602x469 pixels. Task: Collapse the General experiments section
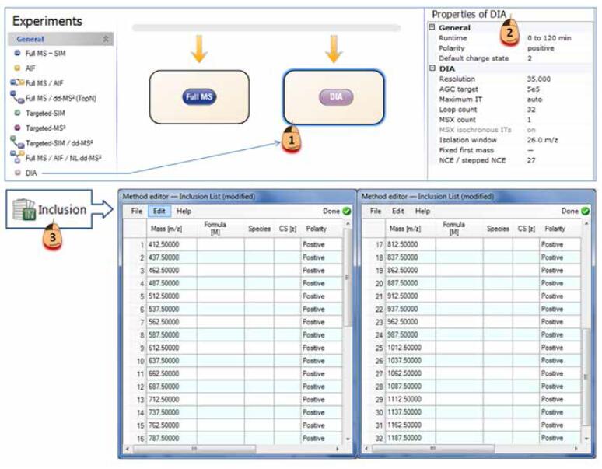click(107, 39)
